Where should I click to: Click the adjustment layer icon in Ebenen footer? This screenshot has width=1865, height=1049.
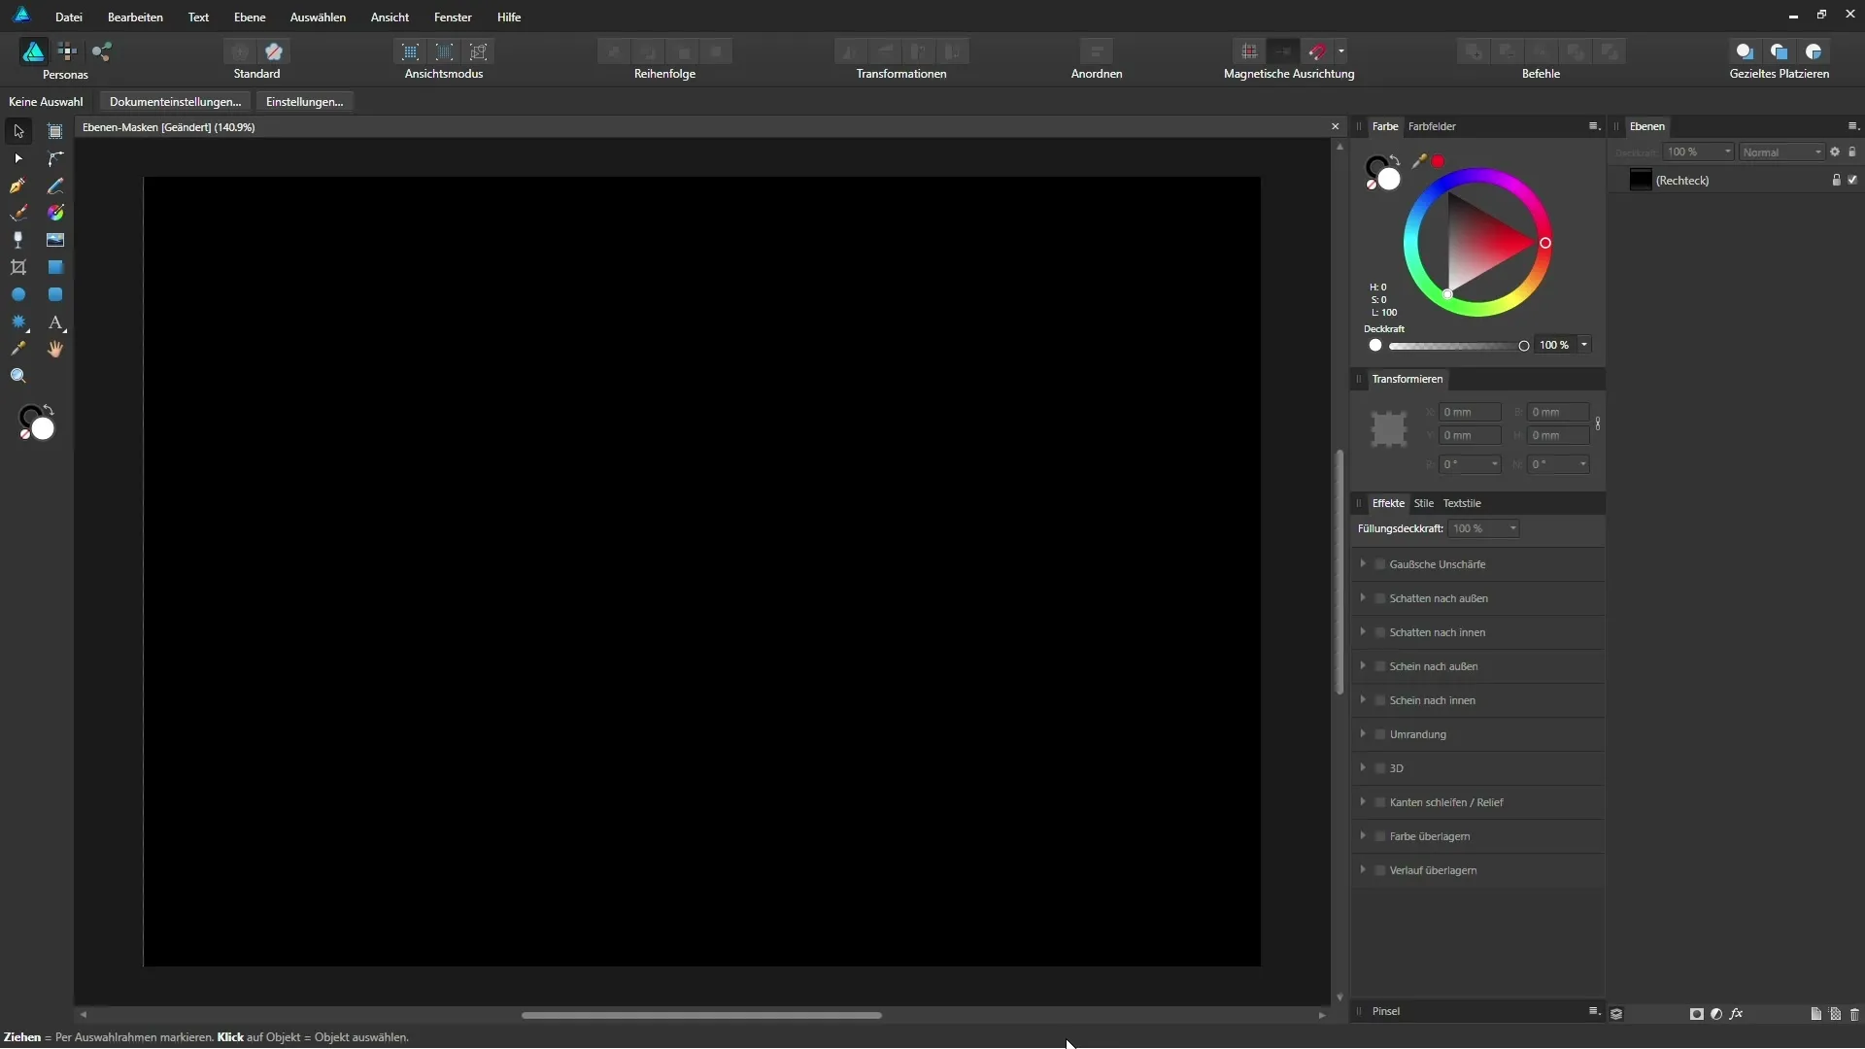click(x=1716, y=1014)
